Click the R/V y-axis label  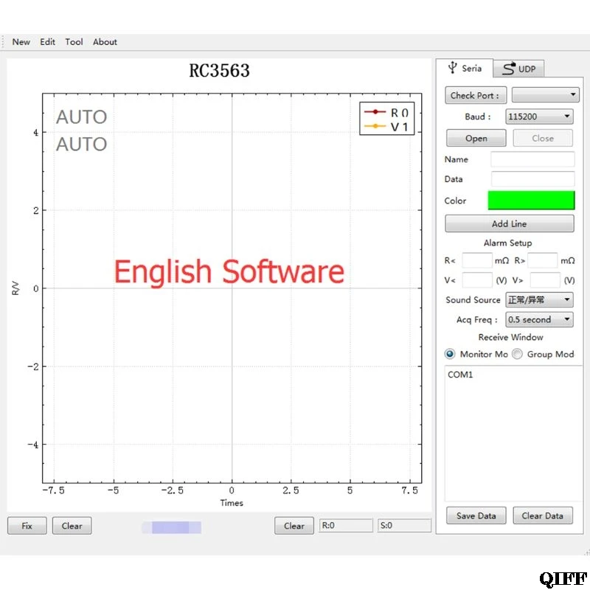pos(15,288)
